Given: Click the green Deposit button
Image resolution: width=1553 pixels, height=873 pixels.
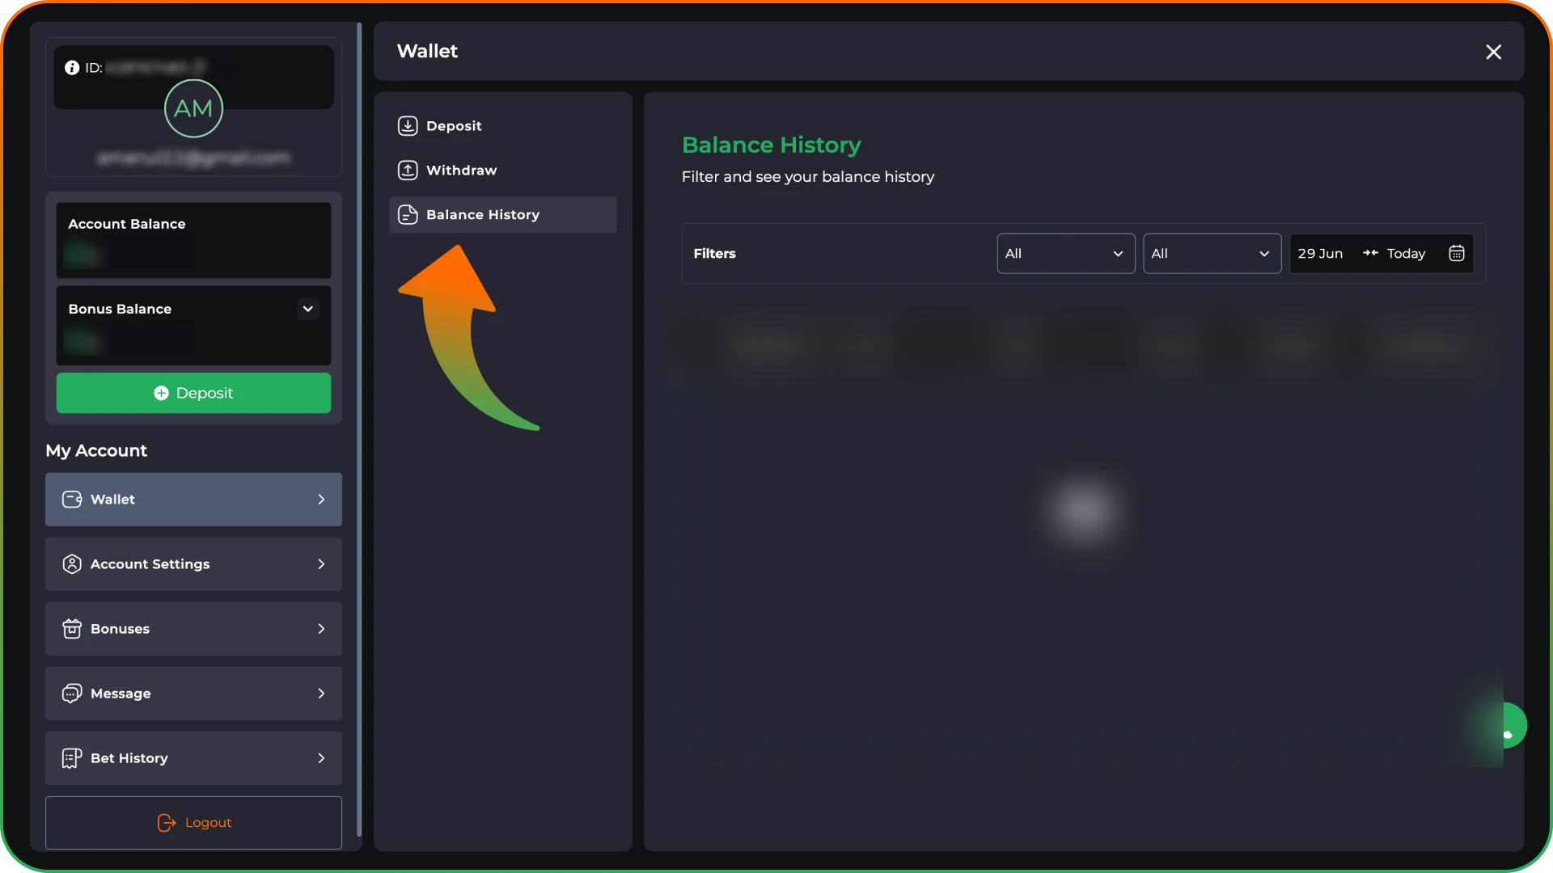Looking at the screenshot, I should pyautogui.click(x=193, y=394).
